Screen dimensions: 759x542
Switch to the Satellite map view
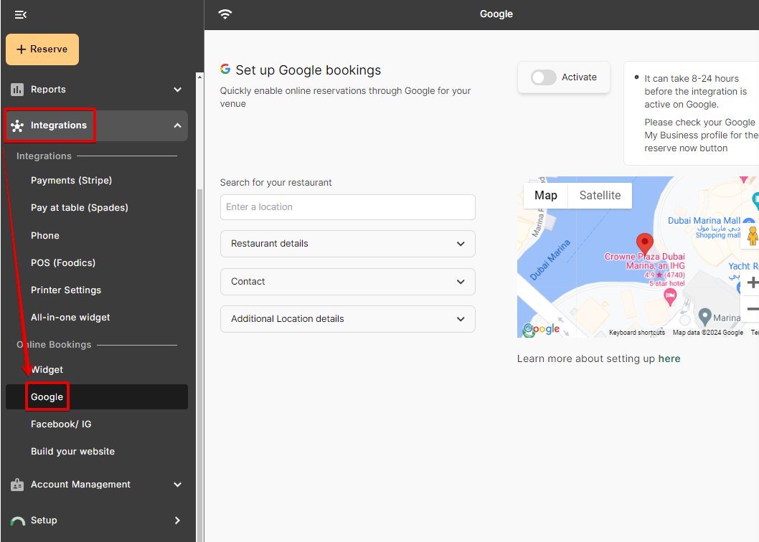(600, 195)
